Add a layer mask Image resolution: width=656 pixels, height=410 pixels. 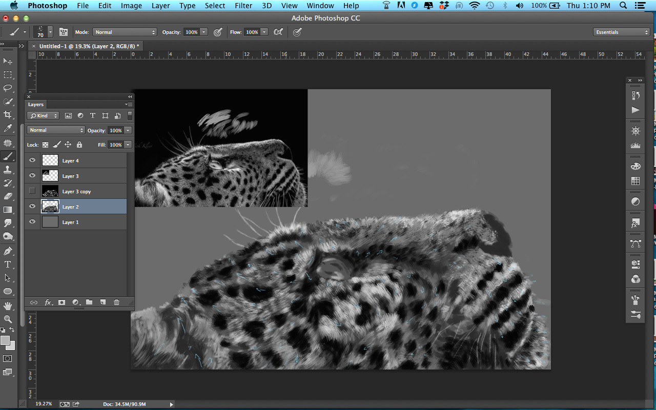coord(62,302)
